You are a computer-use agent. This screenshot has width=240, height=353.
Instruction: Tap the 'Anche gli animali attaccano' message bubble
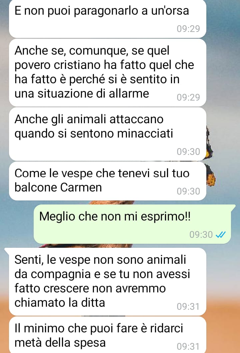coord(107,134)
